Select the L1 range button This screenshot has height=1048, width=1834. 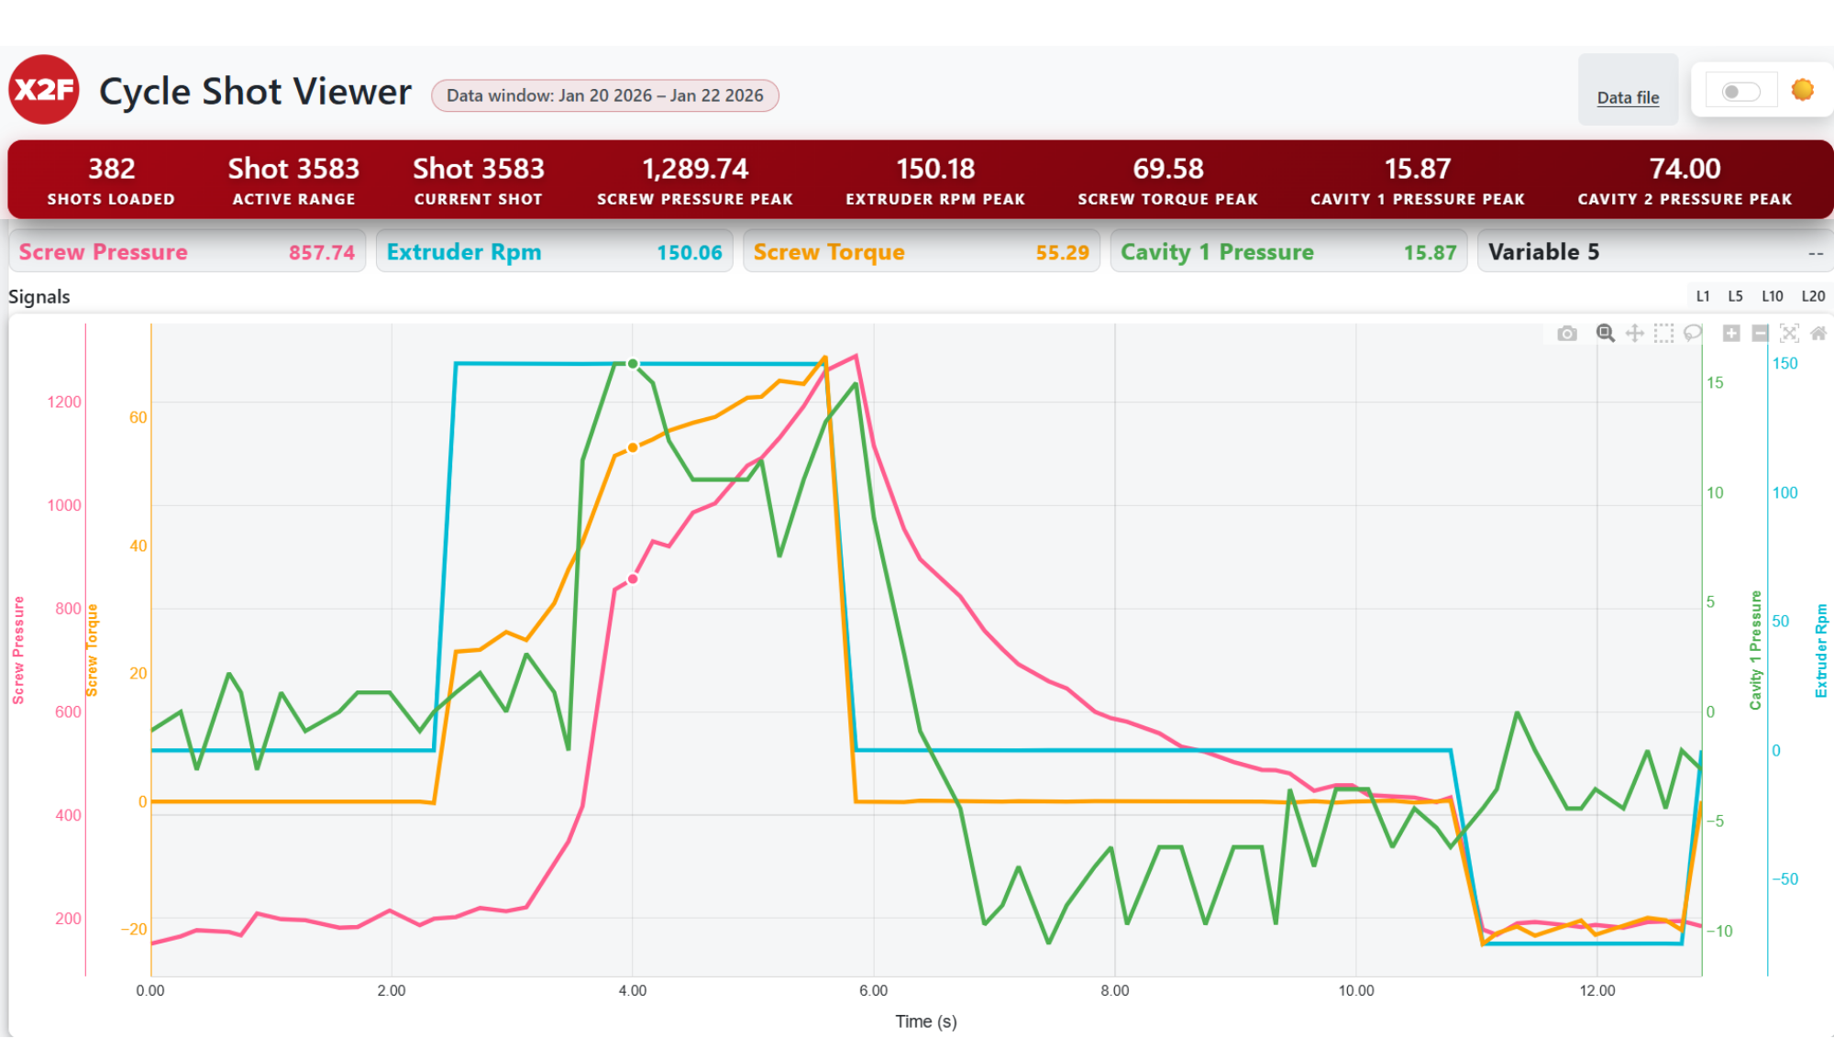[1703, 296]
